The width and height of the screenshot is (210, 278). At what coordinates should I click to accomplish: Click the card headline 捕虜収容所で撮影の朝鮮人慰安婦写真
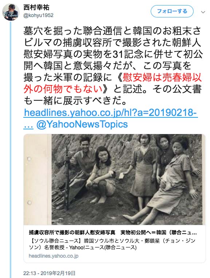click(x=72, y=233)
